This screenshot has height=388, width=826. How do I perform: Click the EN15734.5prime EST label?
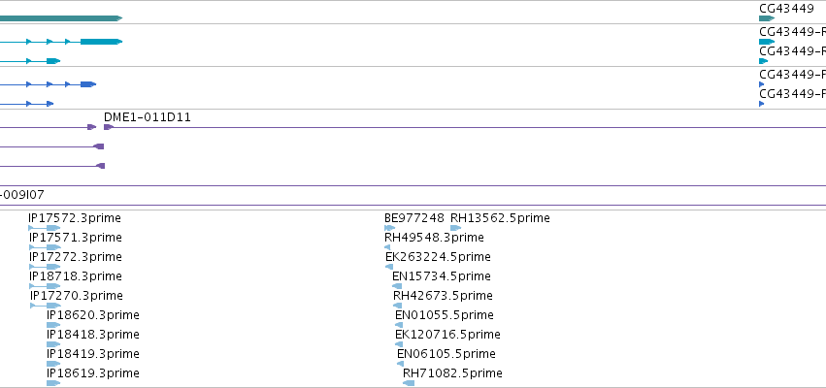point(441,276)
